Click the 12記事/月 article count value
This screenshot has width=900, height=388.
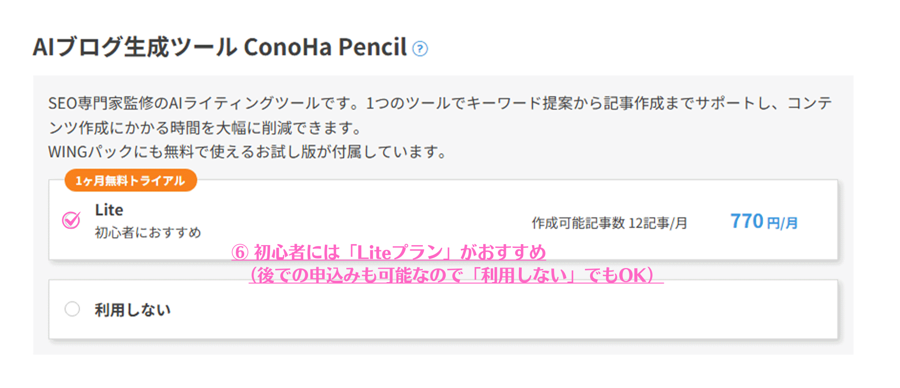[x=658, y=223]
